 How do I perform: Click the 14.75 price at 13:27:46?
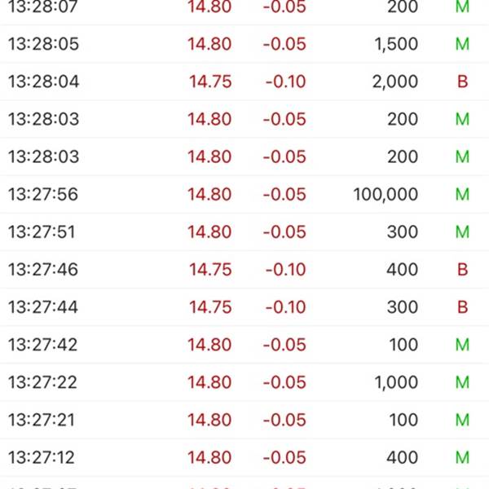click(x=210, y=270)
